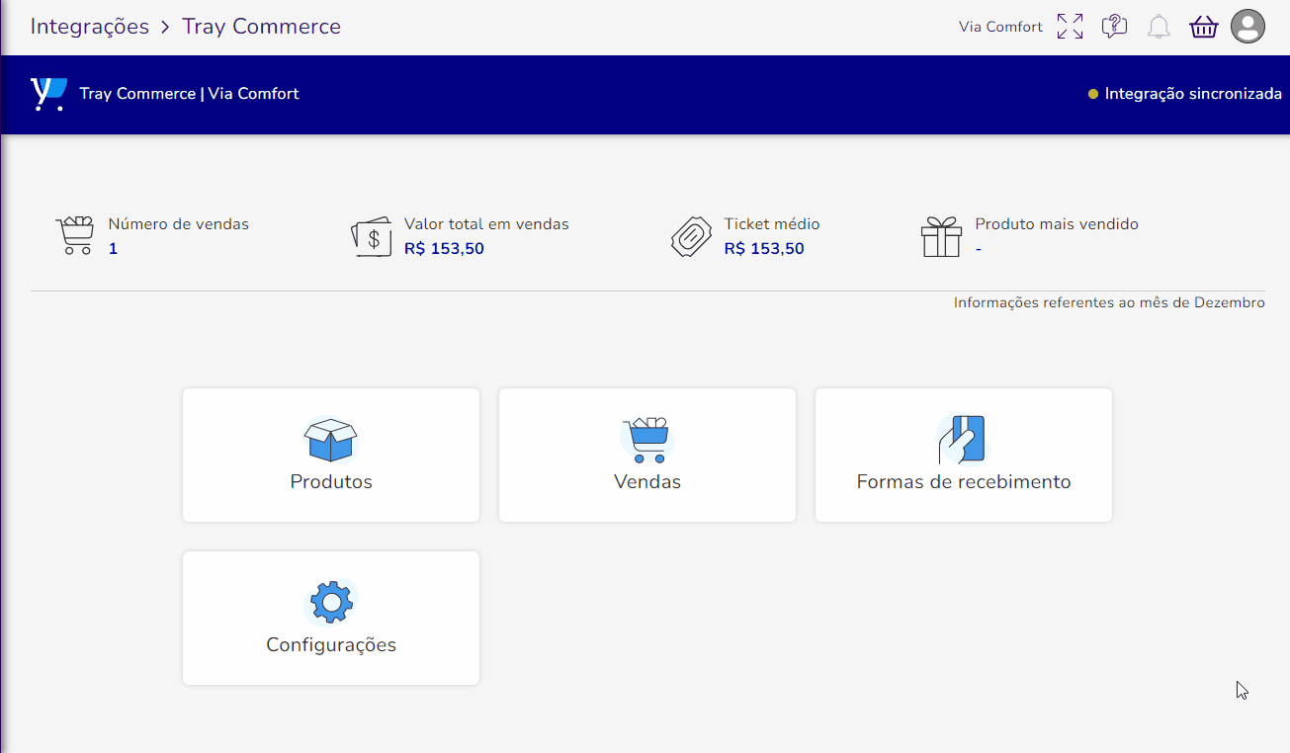Open the Vendas card
Image resolution: width=1290 pixels, height=753 pixels.
[x=647, y=455]
